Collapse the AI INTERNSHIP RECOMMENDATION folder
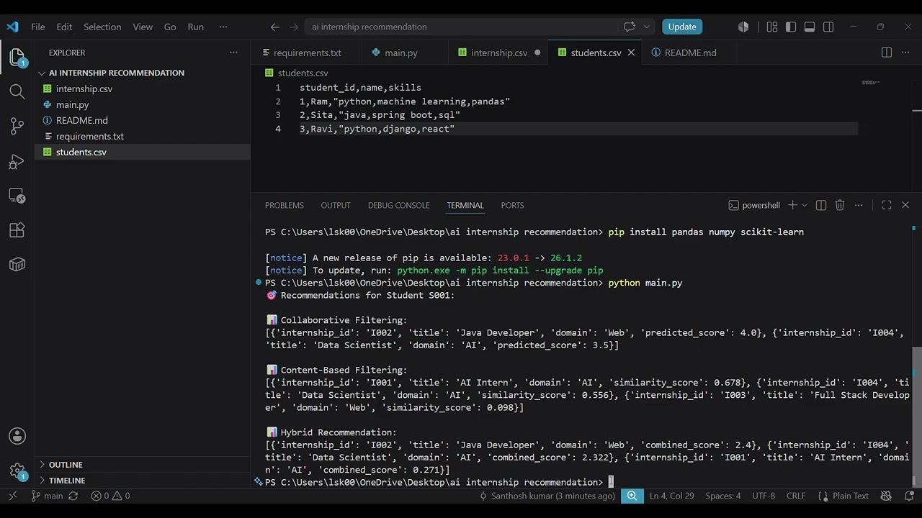The height and width of the screenshot is (518, 922). pos(112,73)
